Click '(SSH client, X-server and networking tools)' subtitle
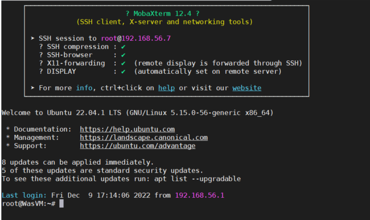Viewport: 370px width, 220px height. (x=164, y=22)
